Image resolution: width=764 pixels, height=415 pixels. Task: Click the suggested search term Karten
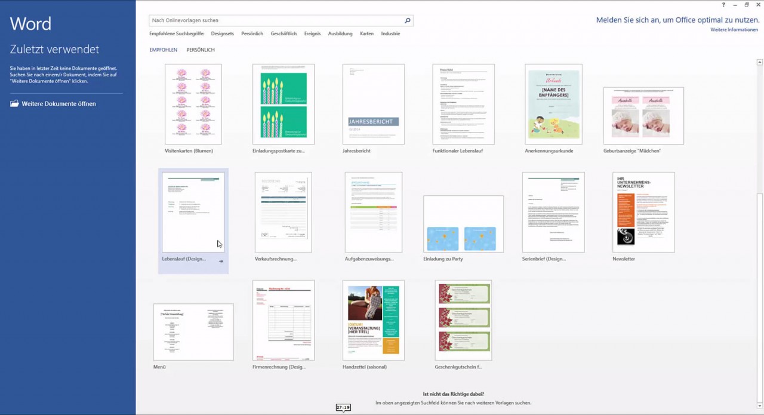366,33
